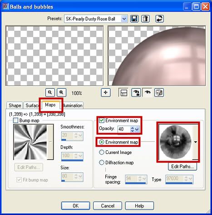The image size is (212, 215).
Task: Toggle the Auto Proof eye icon
Action: tap(147, 92)
